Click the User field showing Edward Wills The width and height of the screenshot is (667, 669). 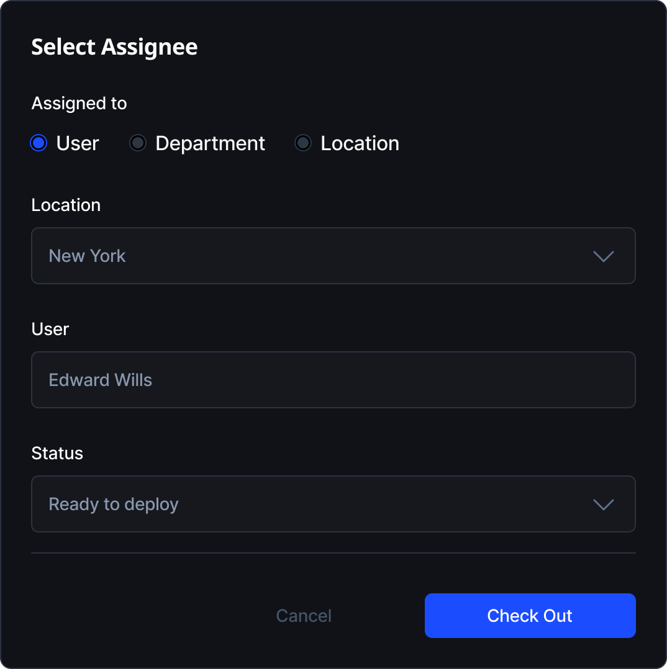click(x=333, y=379)
